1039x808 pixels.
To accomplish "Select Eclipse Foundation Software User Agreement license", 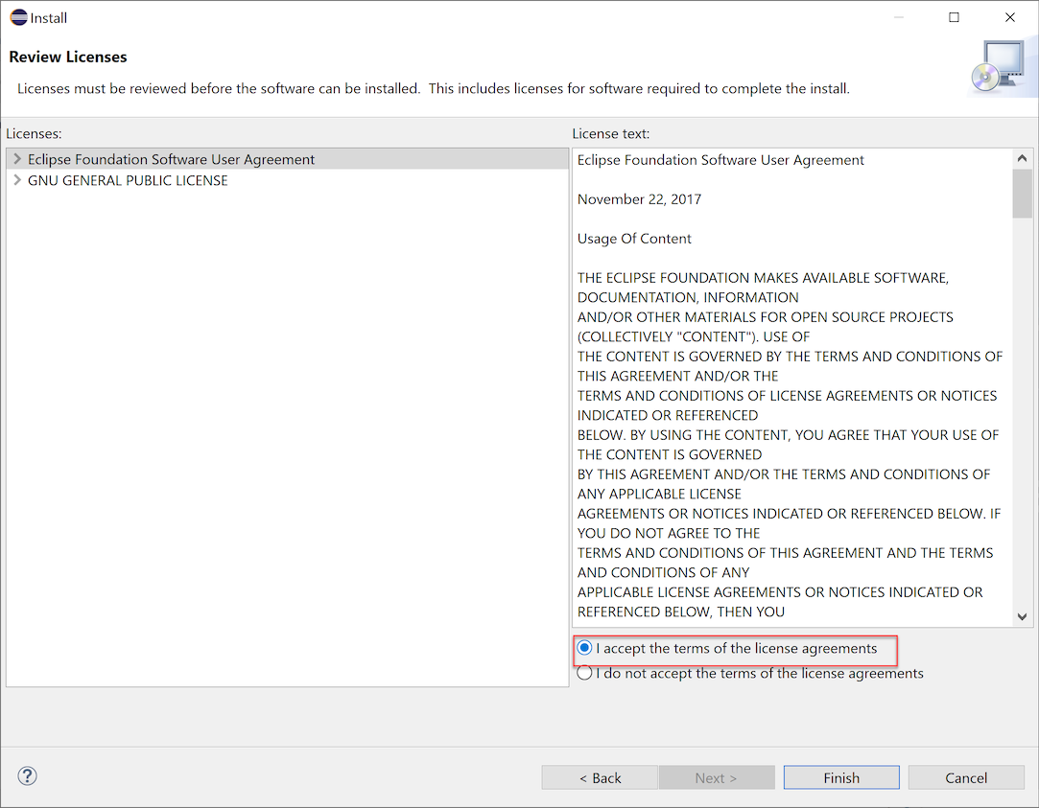I will point(171,160).
